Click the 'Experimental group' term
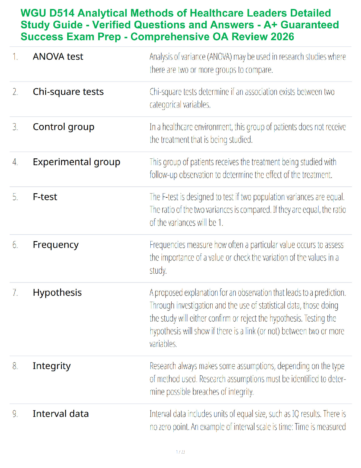Screen dimensions: 361x468 pos(76,162)
